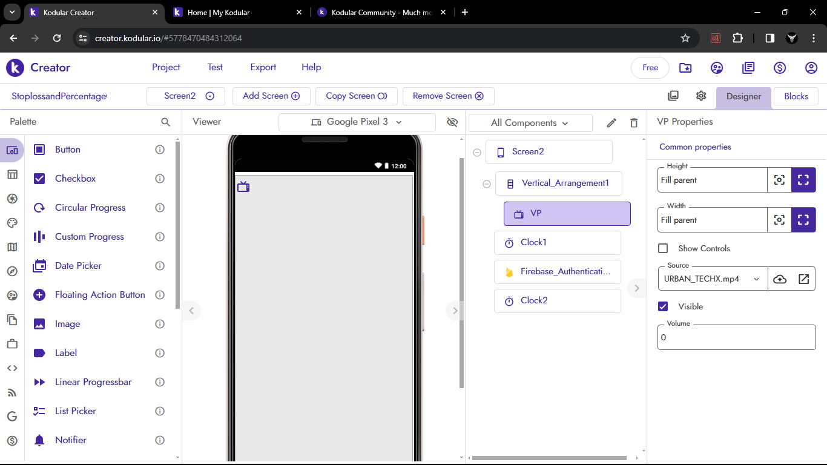Expand the All Components dropdown
Screen dimensions: 827x465
click(530, 123)
